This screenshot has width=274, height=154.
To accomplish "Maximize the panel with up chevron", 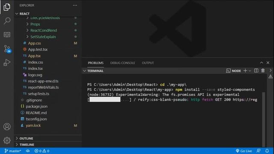I will click(262, 63).
